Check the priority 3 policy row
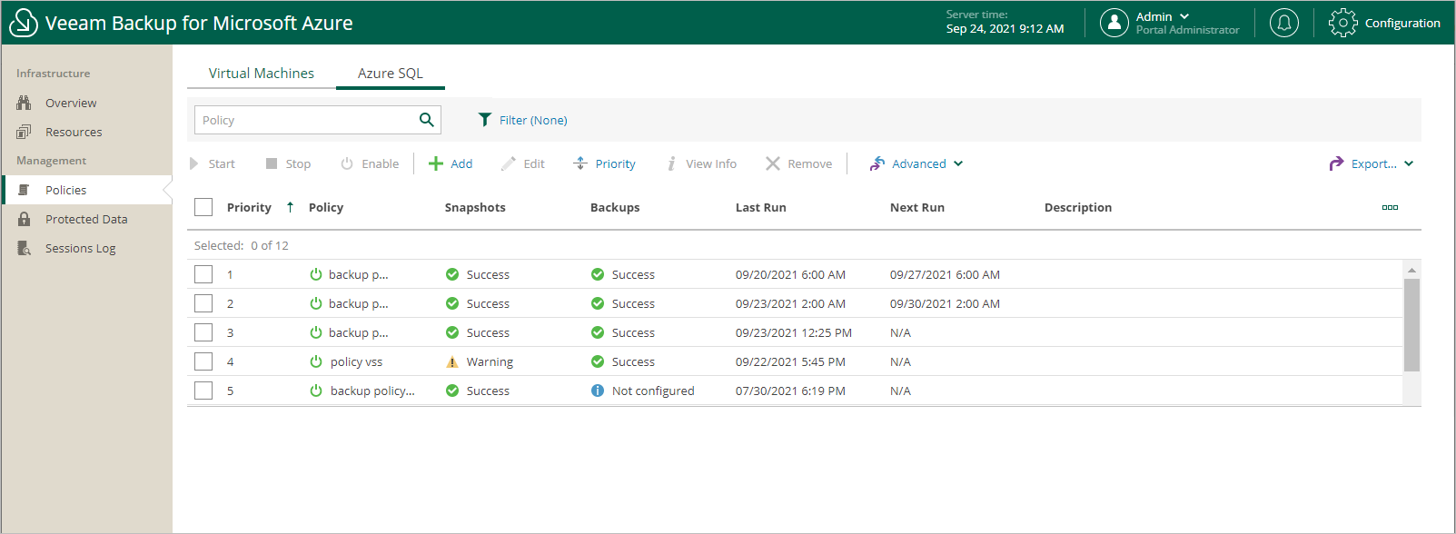 coord(203,332)
